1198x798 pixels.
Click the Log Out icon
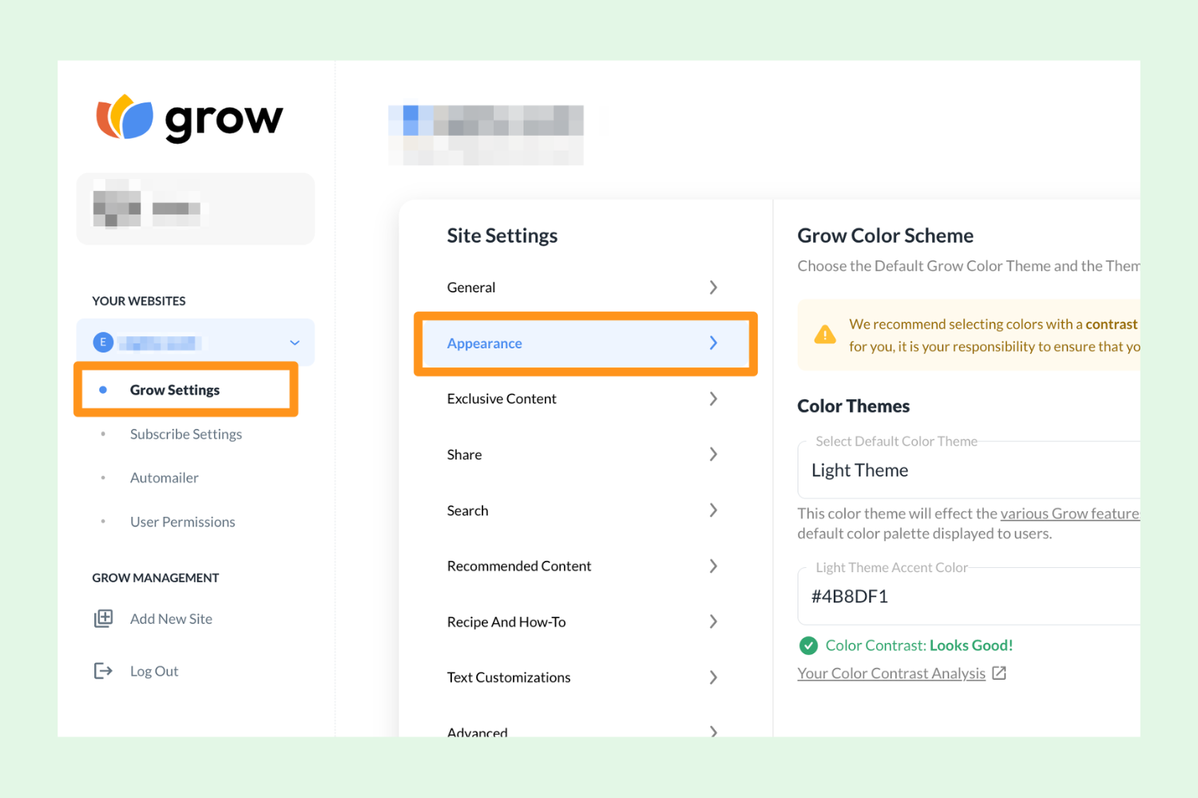coord(104,671)
